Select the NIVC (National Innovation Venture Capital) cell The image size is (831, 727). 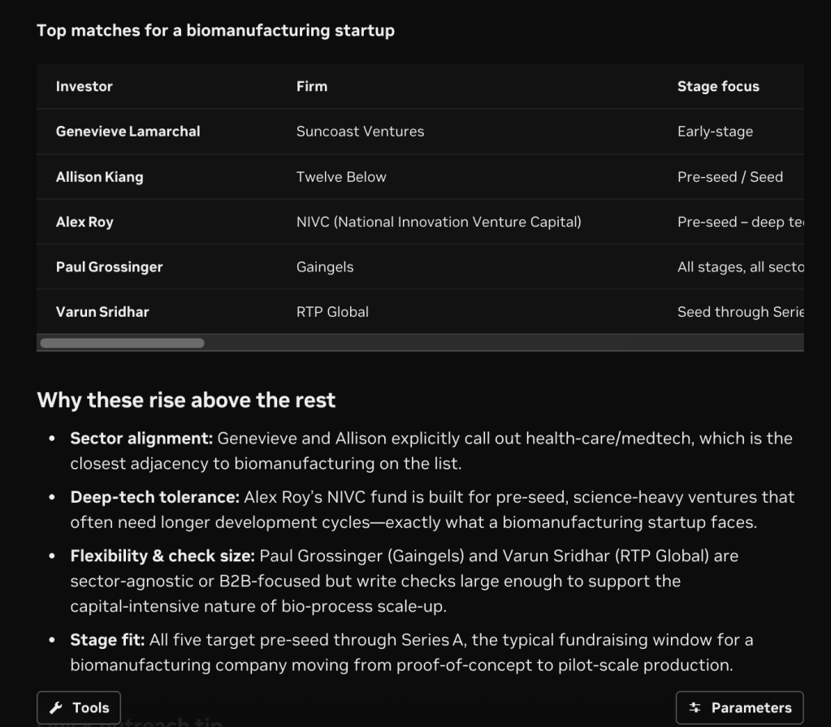click(x=439, y=222)
